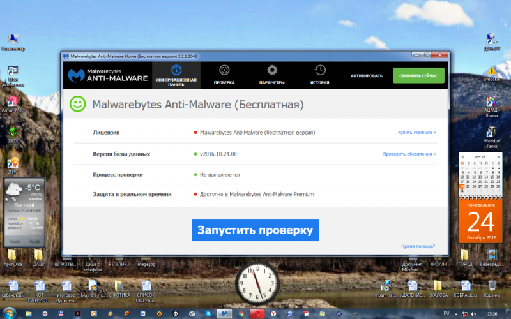
Task: Open the Windows Start button
Action: coord(9,314)
